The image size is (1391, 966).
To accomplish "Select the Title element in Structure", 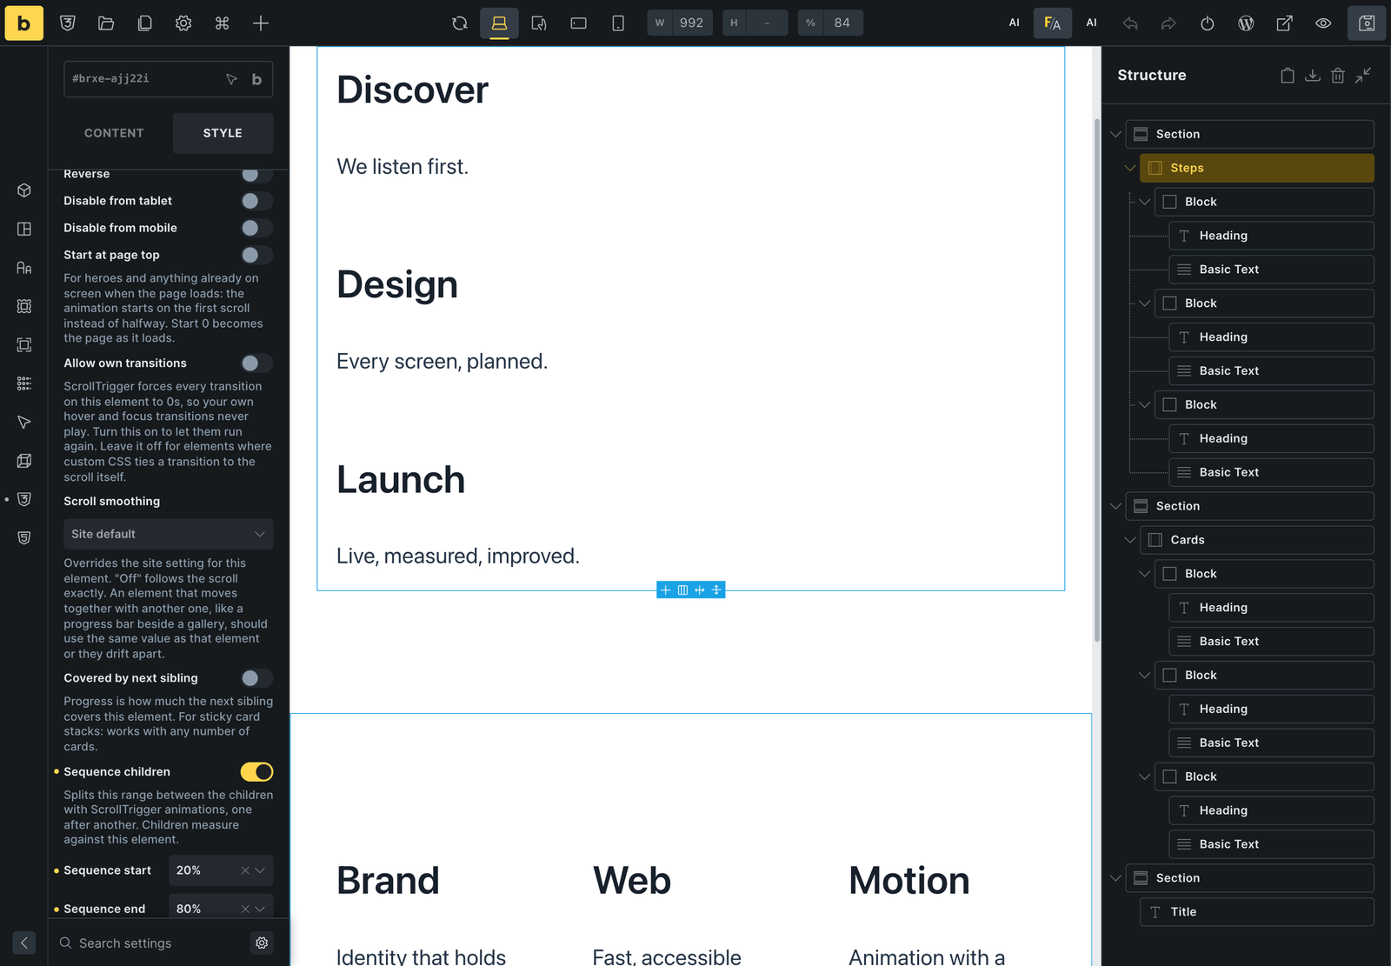I will tap(1256, 912).
